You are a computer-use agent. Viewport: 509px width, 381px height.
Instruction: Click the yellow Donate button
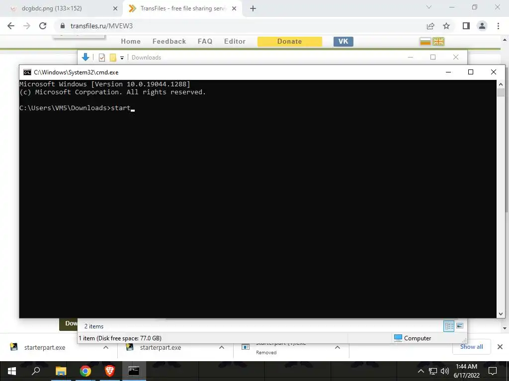(x=290, y=42)
